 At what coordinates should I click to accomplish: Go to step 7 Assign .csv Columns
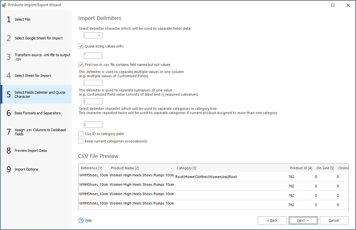click(36, 132)
